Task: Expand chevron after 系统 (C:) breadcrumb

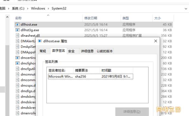Action: (x=28, y=8)
